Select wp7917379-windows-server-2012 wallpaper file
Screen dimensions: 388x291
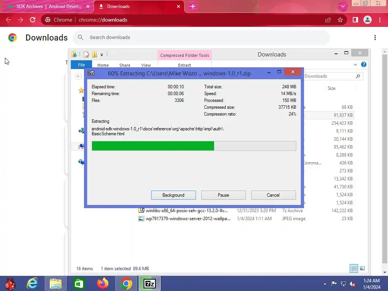click(x=188, y=219)
